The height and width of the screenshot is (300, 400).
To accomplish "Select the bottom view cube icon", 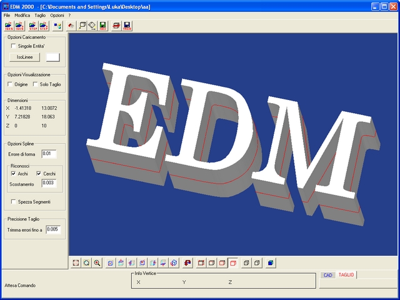I will coord(163,262).
